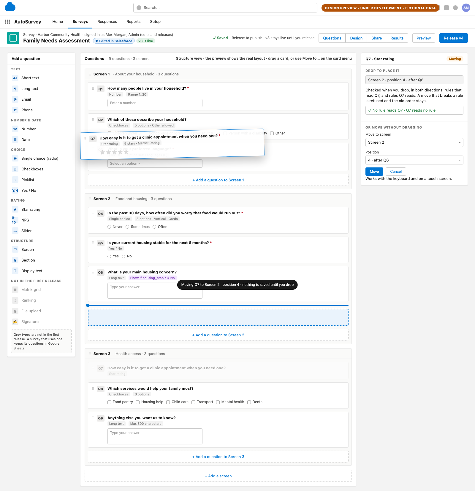
Task: Click the Enter a number field in Q1
Action: [155, 103]
